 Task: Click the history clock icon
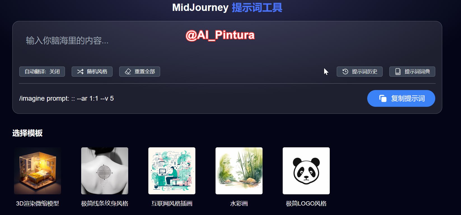(345, 72)
